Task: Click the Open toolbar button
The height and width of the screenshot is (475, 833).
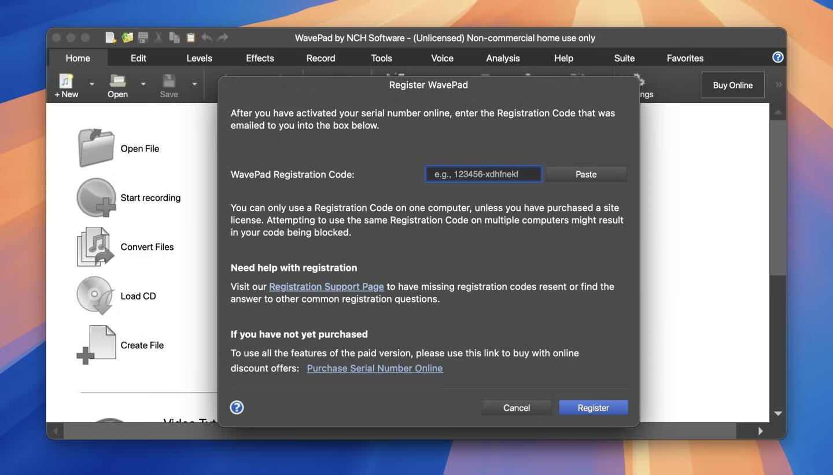Action: [x=117, y=86]
